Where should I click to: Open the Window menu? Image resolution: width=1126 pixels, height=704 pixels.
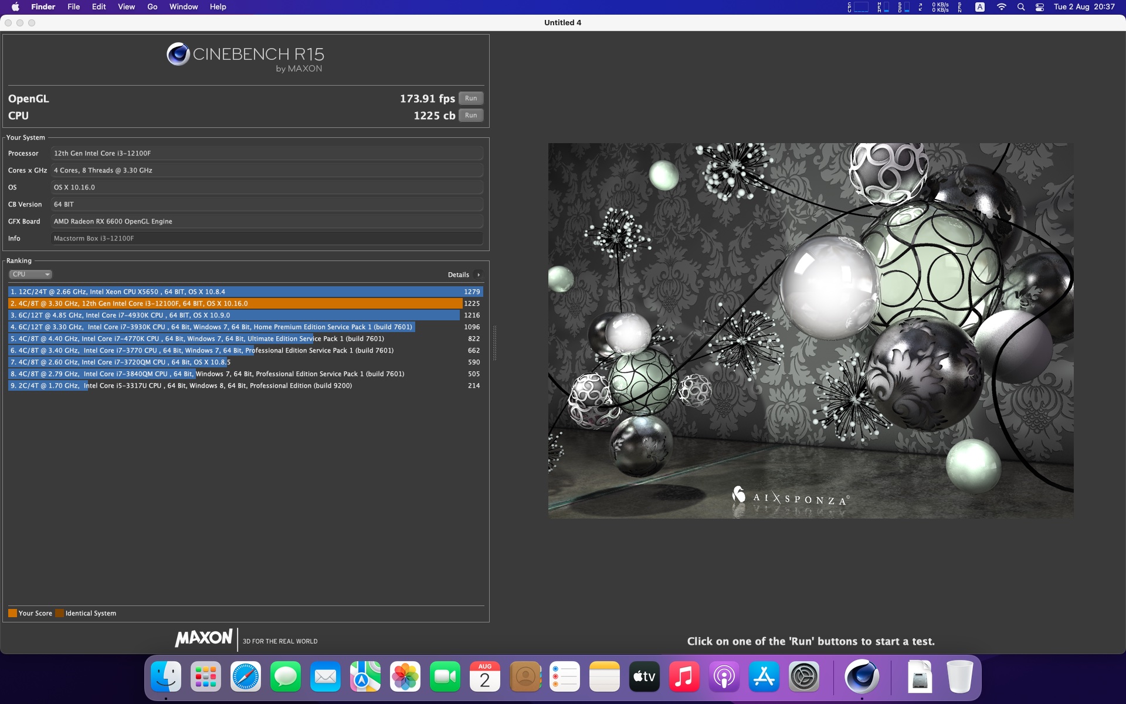point(184,7)
